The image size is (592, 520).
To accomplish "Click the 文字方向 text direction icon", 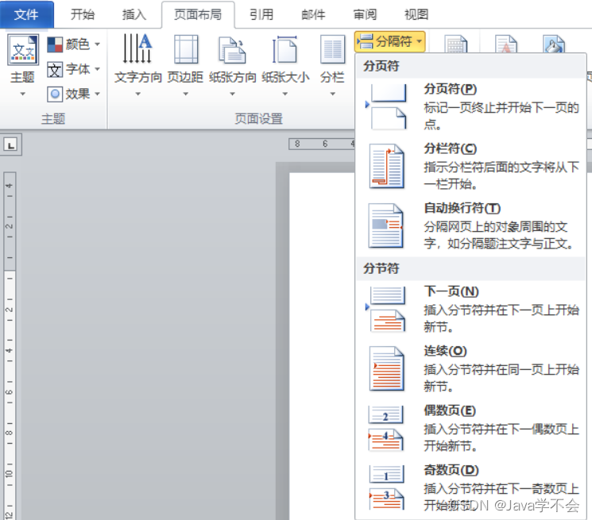I will pyautogui.click(x=137, y=48).
